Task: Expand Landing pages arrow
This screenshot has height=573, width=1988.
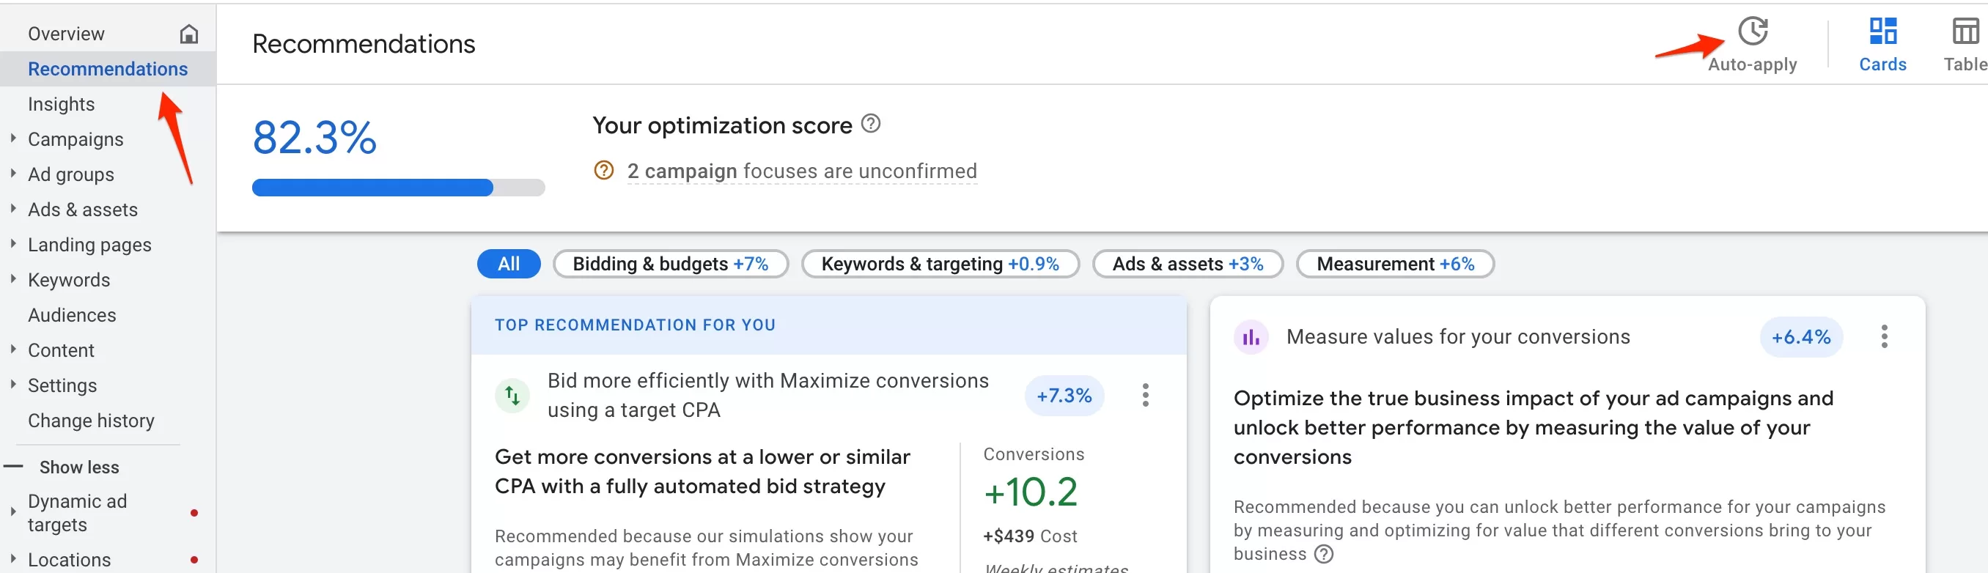Action: (13, 245)
